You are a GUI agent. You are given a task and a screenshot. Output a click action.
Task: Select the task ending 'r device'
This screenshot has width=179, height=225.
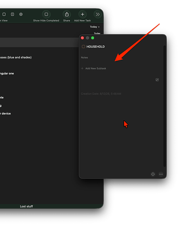[x=5, y=113]
